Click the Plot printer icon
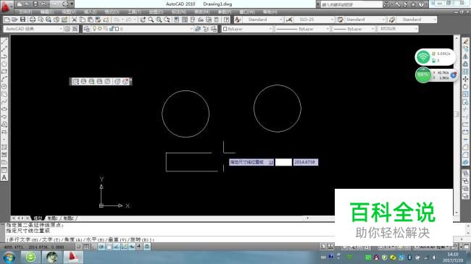The height and width of the screenshot is (264, 471). [33, 20]
